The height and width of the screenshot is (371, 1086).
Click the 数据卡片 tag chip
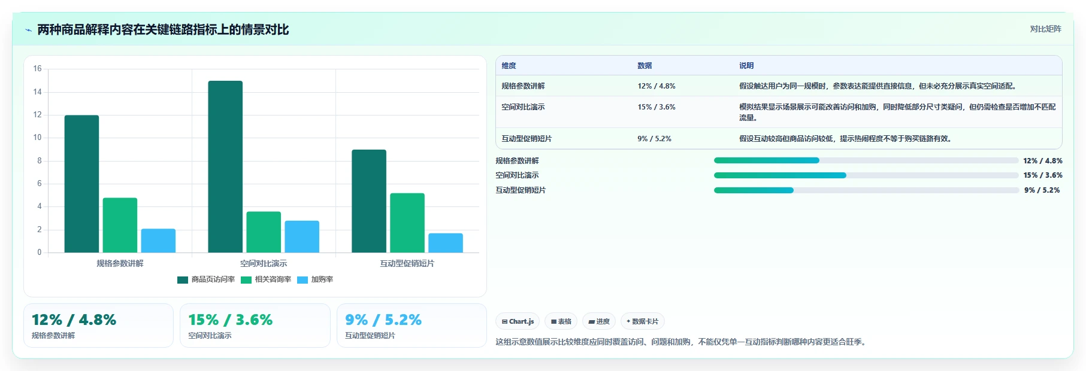(x=642, y=321)
